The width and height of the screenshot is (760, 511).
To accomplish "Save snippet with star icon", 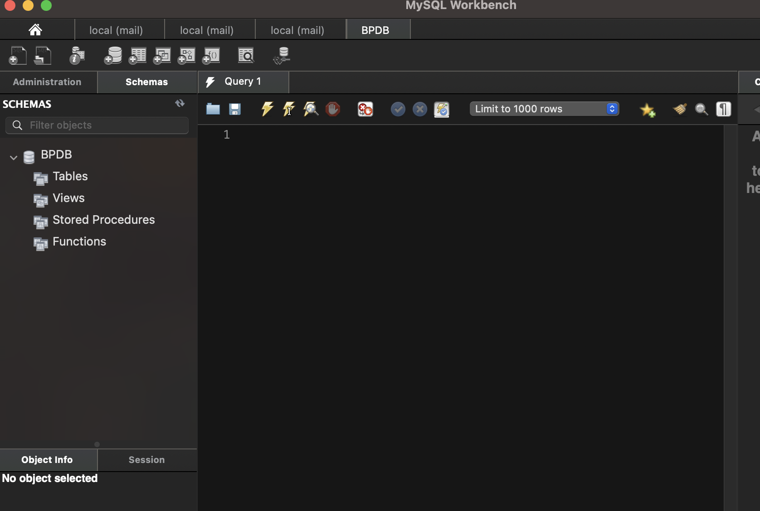I will 648,110.
